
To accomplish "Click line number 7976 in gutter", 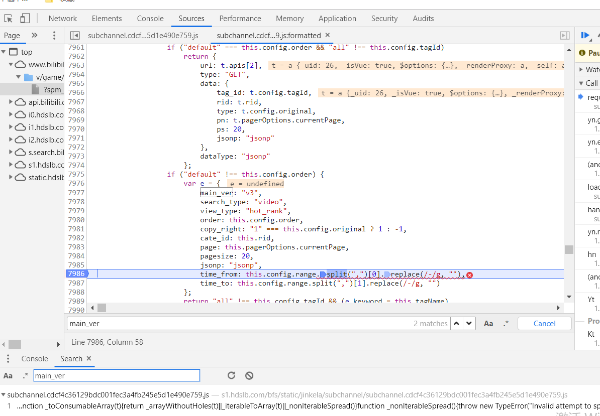I will (76, 183).
